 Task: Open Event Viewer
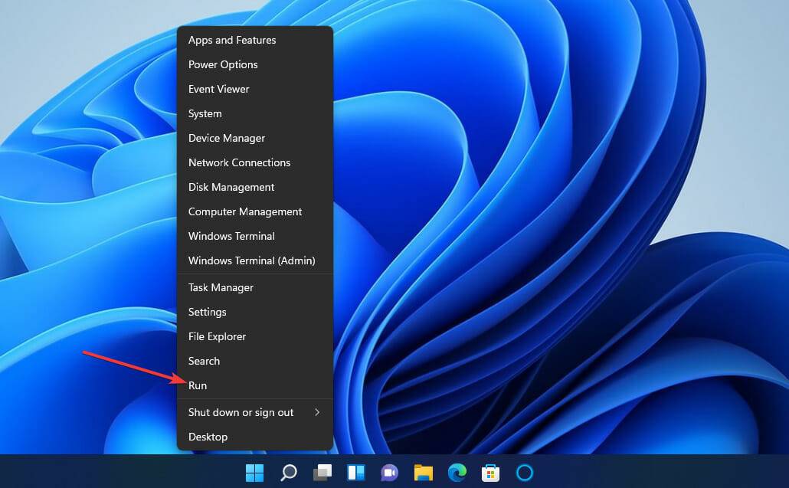tap(218, 89)
